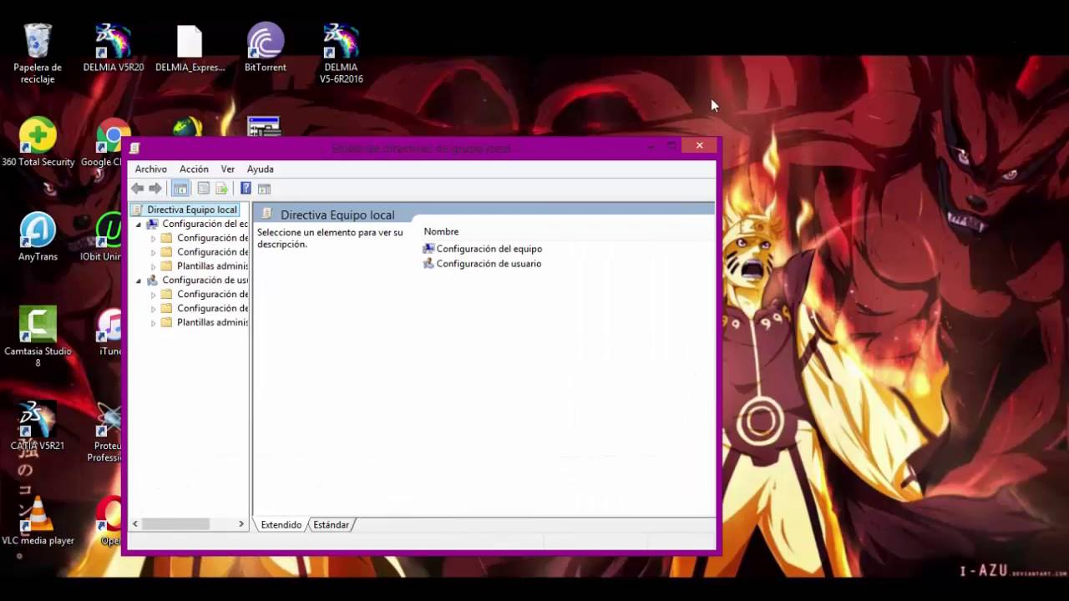Expand Plantillas adminis under Configuración de usuario

click(153, 322)
